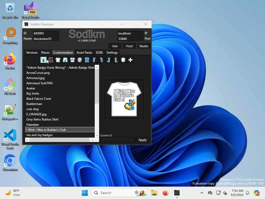
Task: Select E_ORANGE.jpg in the list
Action: point(60,114)
